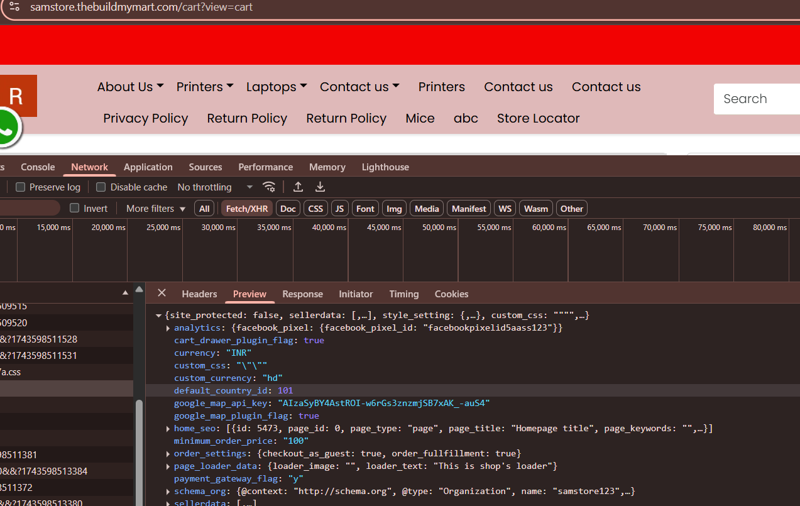Expand the schema_org object node
800x506 pixels.
pyautogui.click(x=168, y=492)
